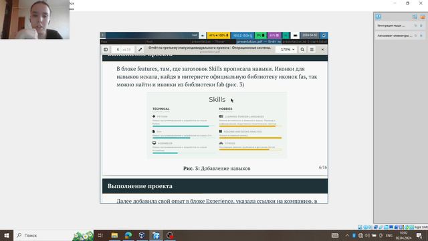Select the 'Интеграция мыши' notification

click(x=400, y=25)
